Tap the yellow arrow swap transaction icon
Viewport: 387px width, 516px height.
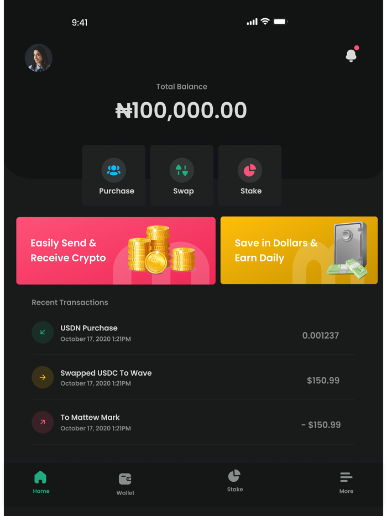(43, 377)
